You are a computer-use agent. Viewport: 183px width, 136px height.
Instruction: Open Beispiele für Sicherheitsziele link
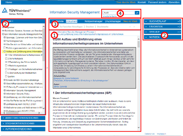coord(66,78)
